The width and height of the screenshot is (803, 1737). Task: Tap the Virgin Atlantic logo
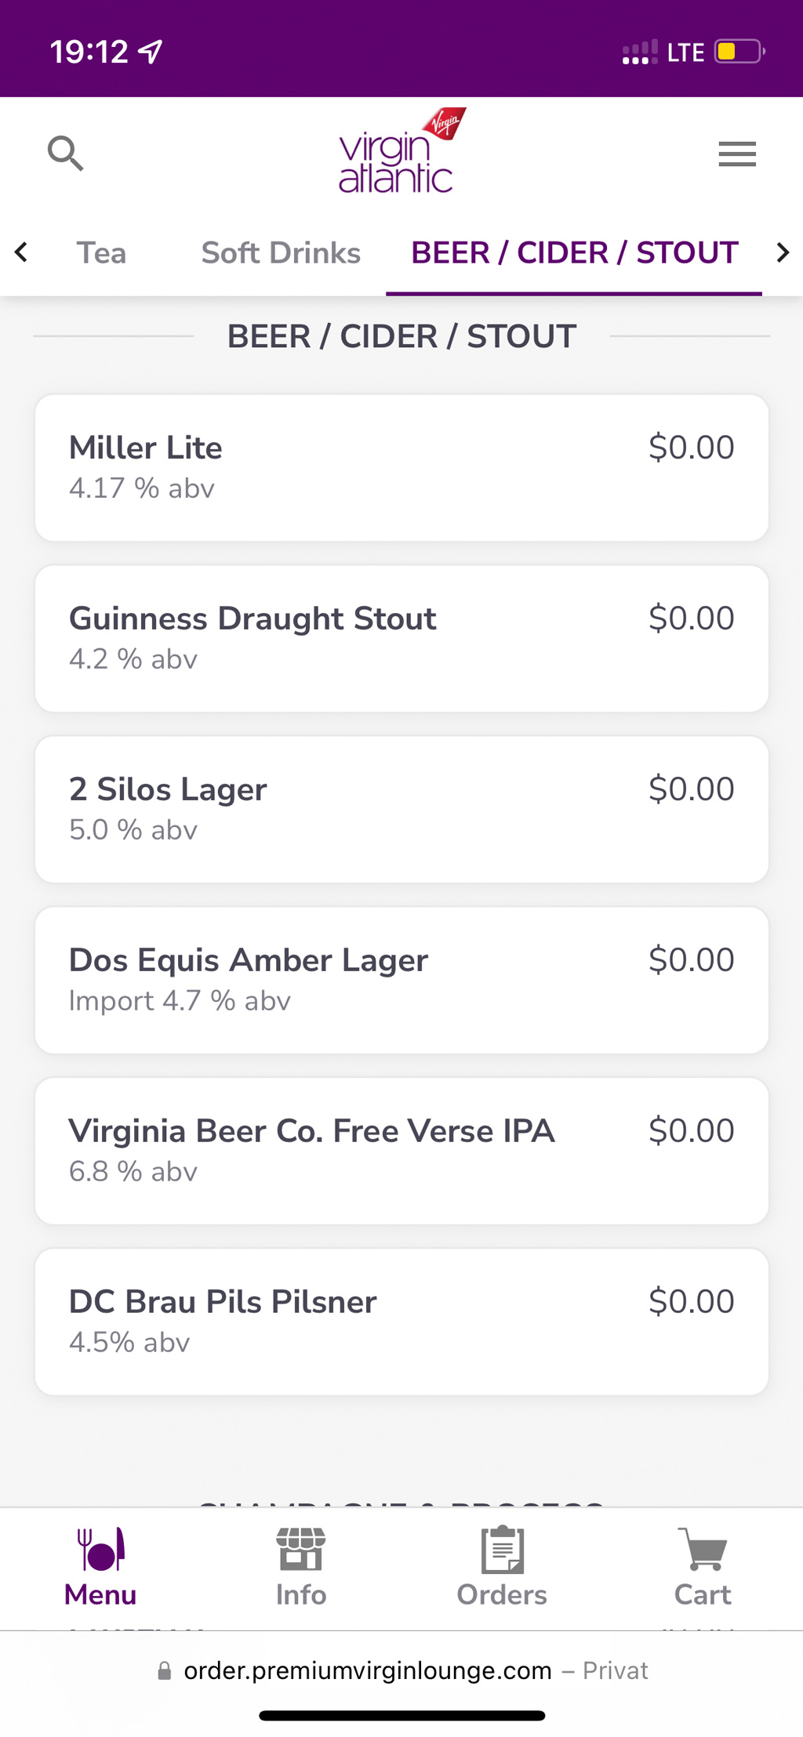[401, 152]
